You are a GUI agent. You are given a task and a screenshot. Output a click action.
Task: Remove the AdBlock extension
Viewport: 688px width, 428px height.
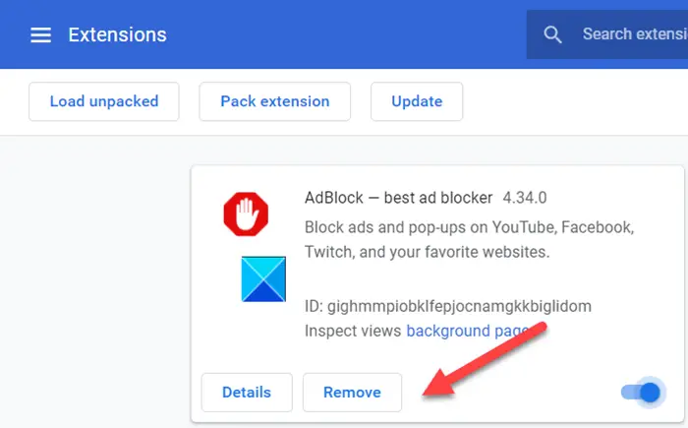pos(352,393)
